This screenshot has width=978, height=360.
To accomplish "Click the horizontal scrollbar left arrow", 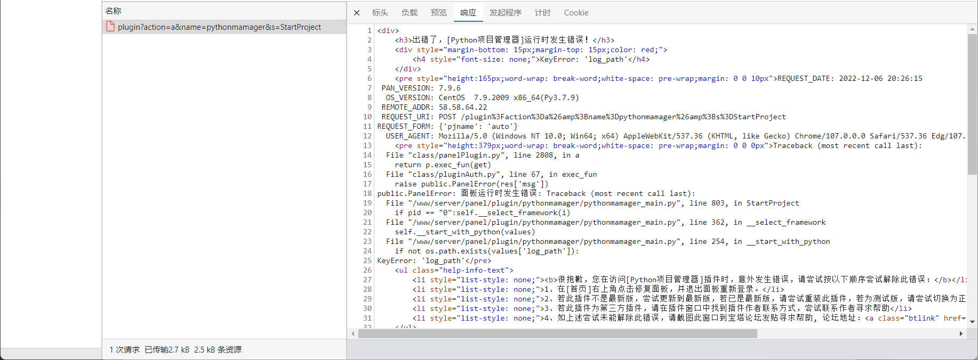I will tap(353, 334).
